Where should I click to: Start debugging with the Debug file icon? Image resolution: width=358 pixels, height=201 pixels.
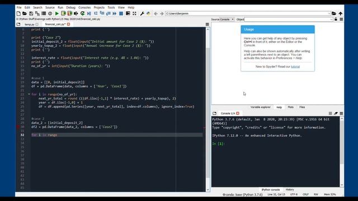click(89, 13)
